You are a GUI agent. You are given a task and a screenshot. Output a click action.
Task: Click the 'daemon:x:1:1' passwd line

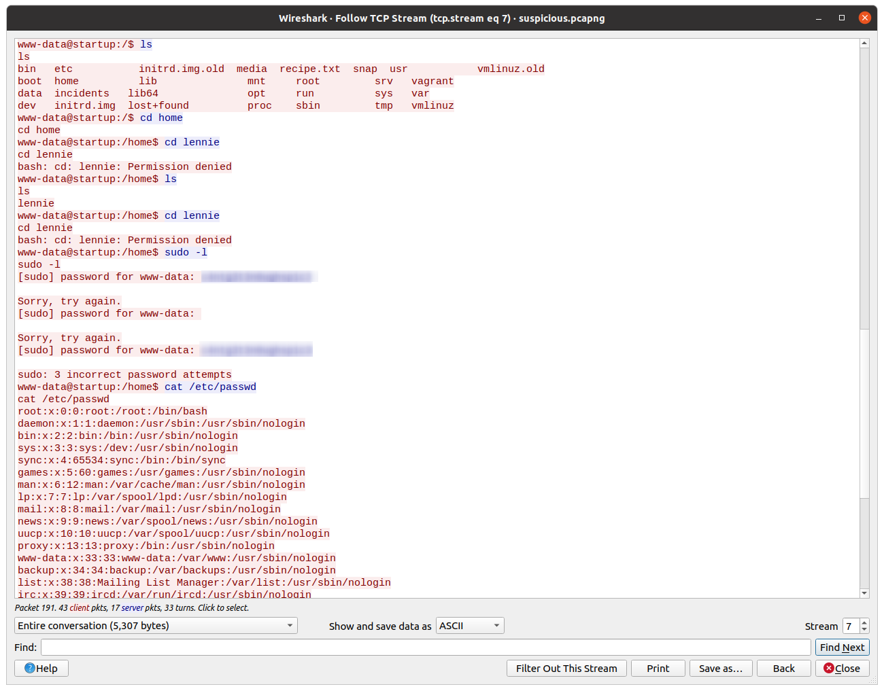[x=161, y=423]
